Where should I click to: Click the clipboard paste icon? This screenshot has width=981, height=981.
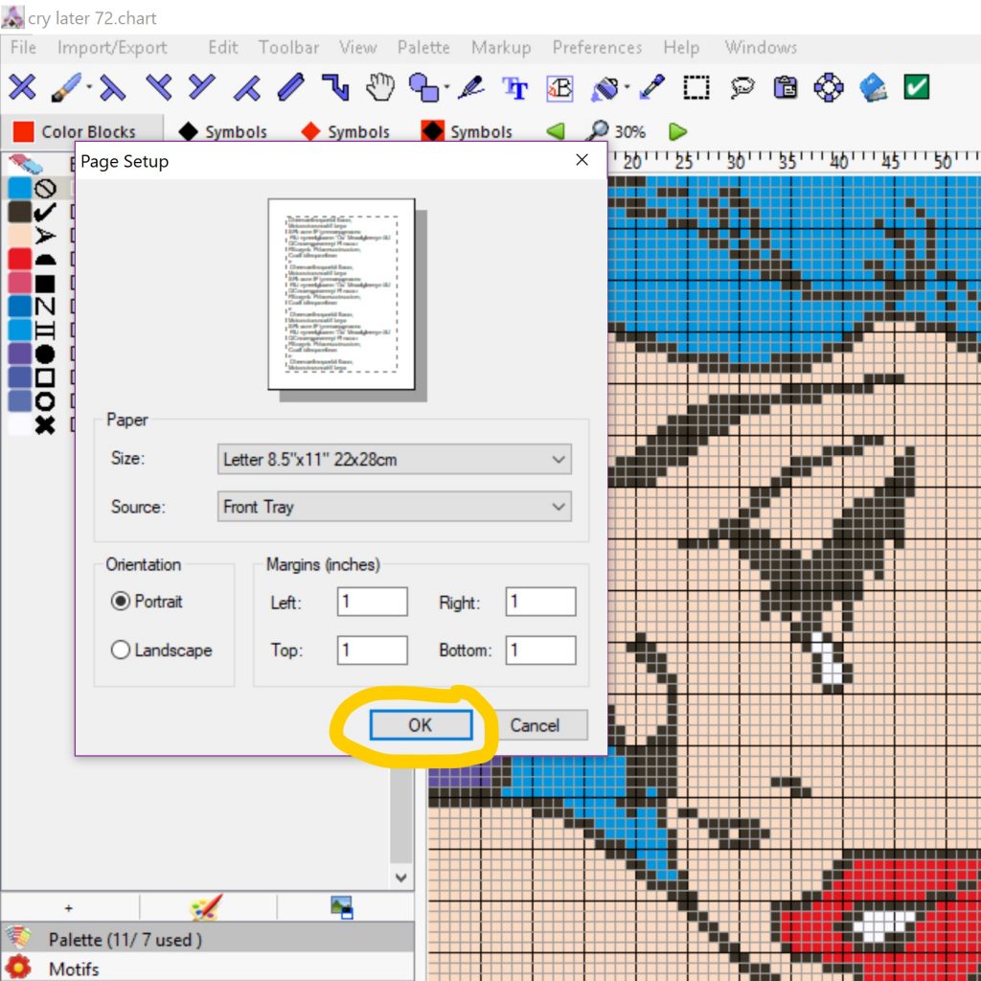coord(786,87)
